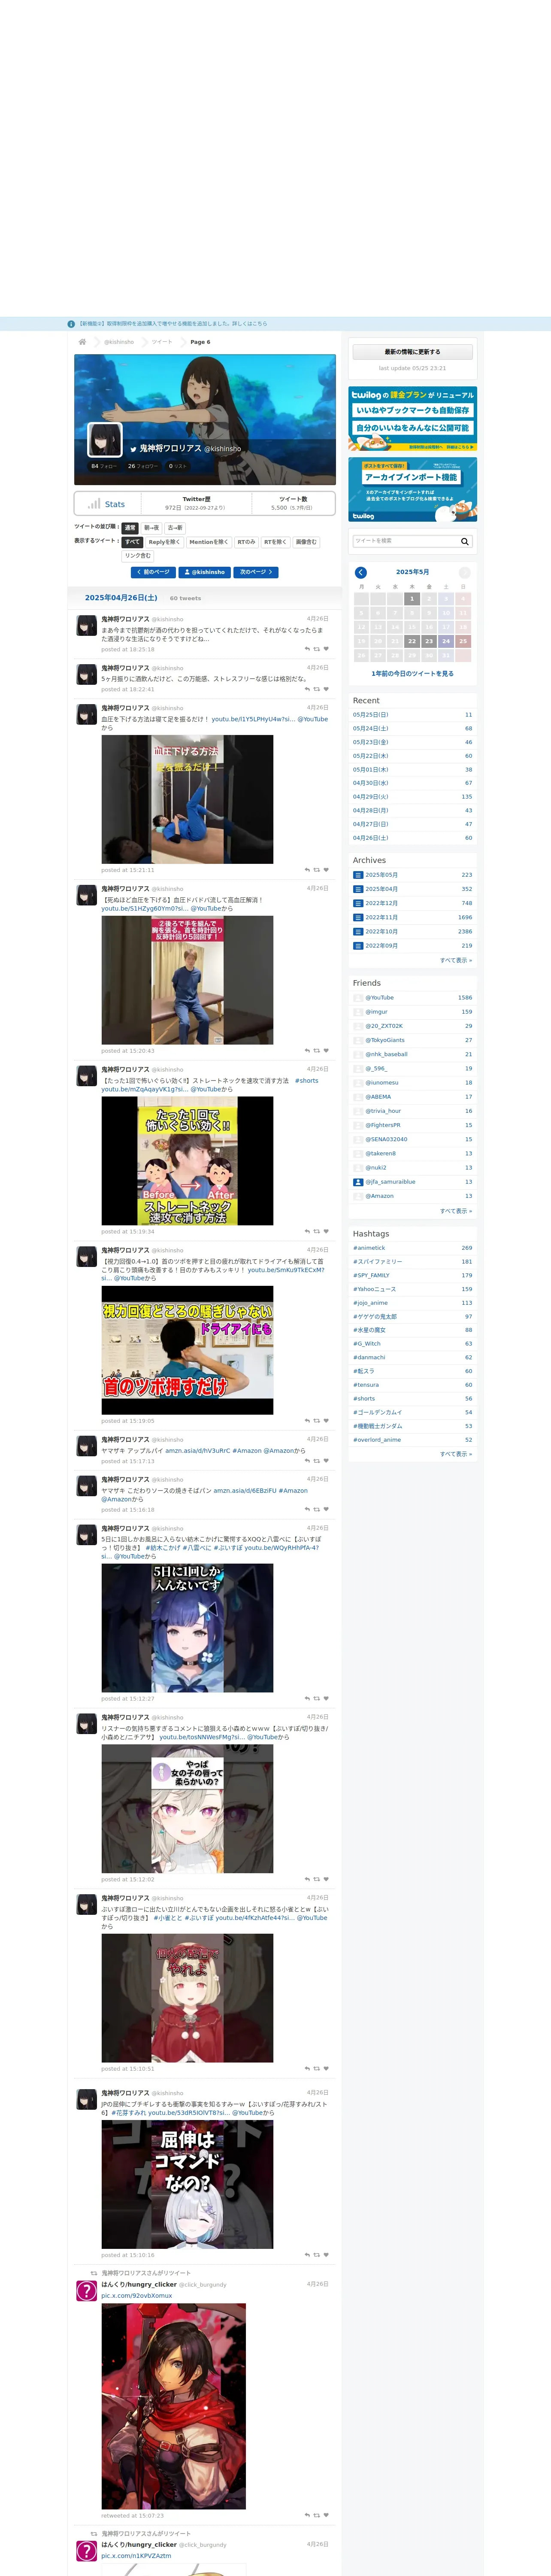This screenshot has height=2576, width=551.
Task: Like the tweet posted at 18:25:18
Action: click(326, 649)
